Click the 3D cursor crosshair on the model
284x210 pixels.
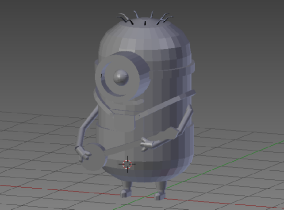[x=127, y=164]
